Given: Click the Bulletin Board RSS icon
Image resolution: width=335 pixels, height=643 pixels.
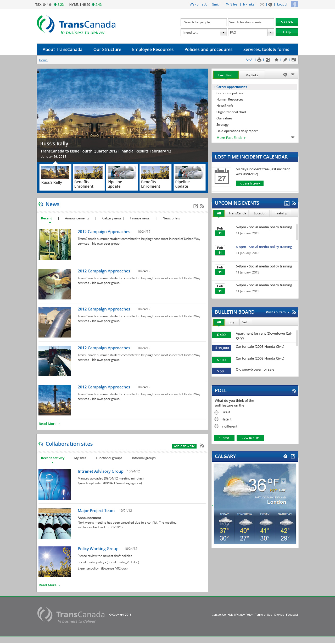Looking at the screenshot, I should [294, 312].
